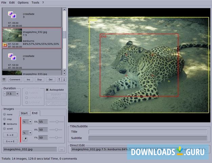
Task: Click the list options icon left of Comment
Action: (4, 79)
